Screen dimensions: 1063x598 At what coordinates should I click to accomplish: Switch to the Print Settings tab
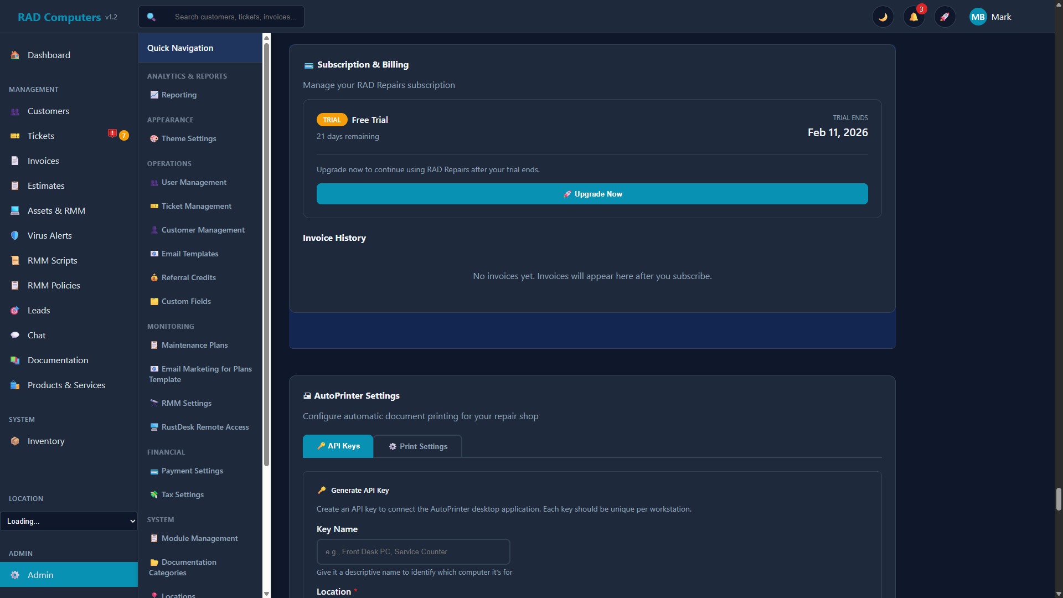(x=418, y=446)
